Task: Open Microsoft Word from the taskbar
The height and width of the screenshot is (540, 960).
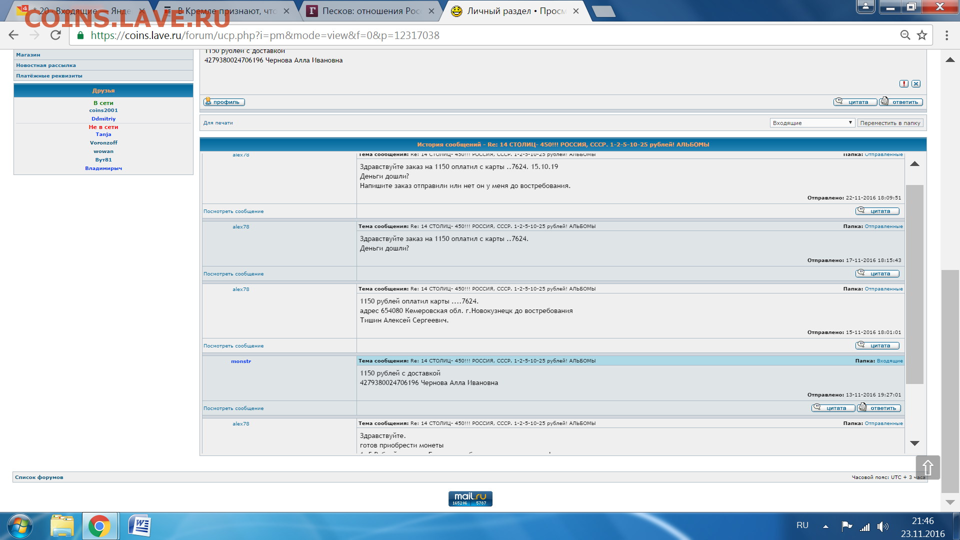Action: [x=139, y=526]
